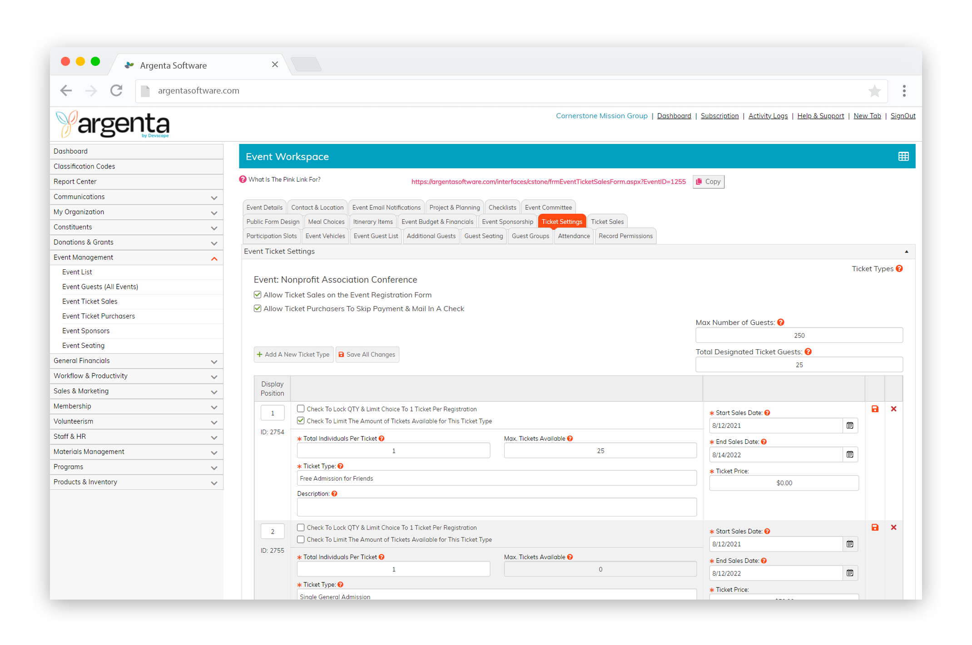Screen dimensions: 972x645
Task: Click help icon next to Max Number of Guests
Action: click(x=781, y=322)
